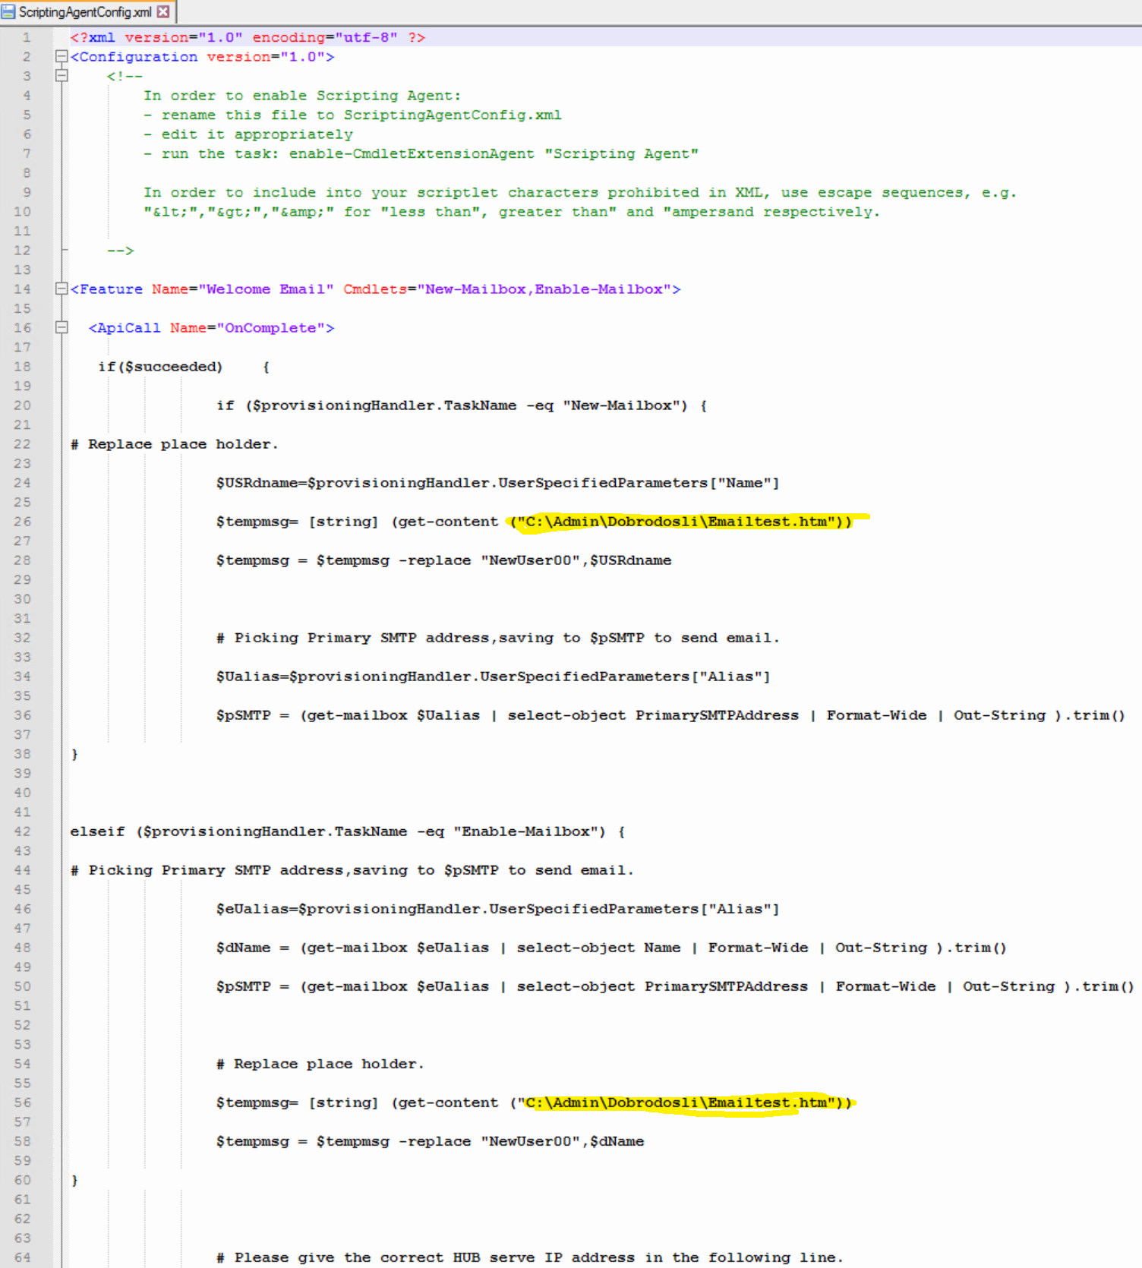The image size is (1142, 1268).
Task: Click the 'if($succeeded)' statement
Action: (x=160, y=367)
